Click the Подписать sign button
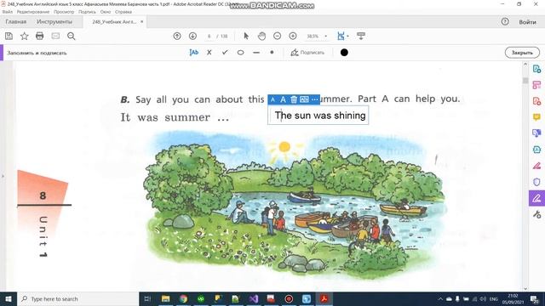Viewport: 545px width, 306px height. tap(307, 53)
